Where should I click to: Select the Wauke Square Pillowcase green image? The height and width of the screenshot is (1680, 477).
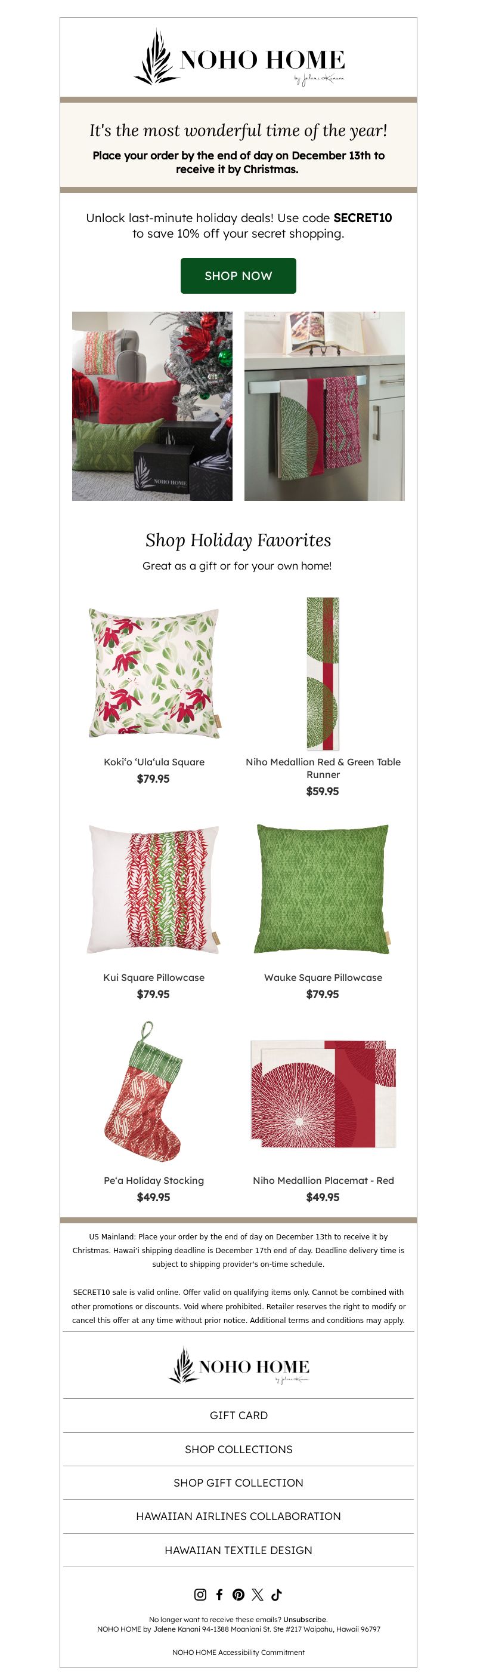(x=323, y=889)
